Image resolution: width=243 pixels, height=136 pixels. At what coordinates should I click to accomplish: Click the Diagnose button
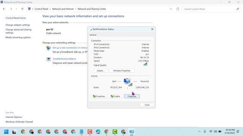(132, 96)
